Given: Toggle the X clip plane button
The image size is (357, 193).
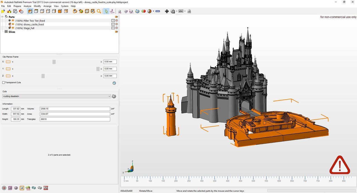Looking at the screenshot, I should (x=8, y=62).
